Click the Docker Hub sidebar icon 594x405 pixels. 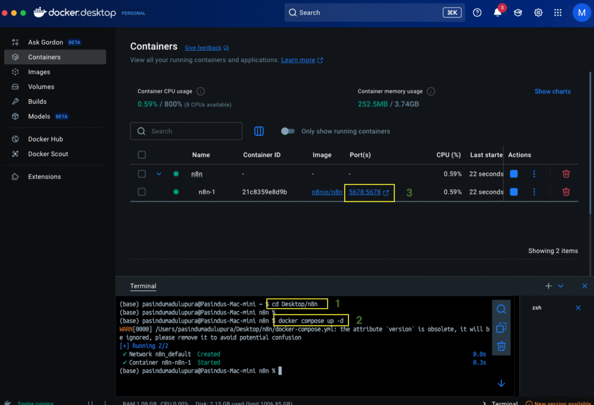(x=15, y=139)
